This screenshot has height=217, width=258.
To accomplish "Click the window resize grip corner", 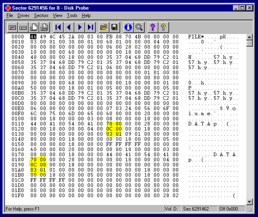I will point(250,210).
